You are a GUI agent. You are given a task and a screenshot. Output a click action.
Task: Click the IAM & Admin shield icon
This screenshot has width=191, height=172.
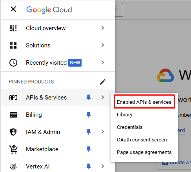pyautogui.click(x=13, y=132)
